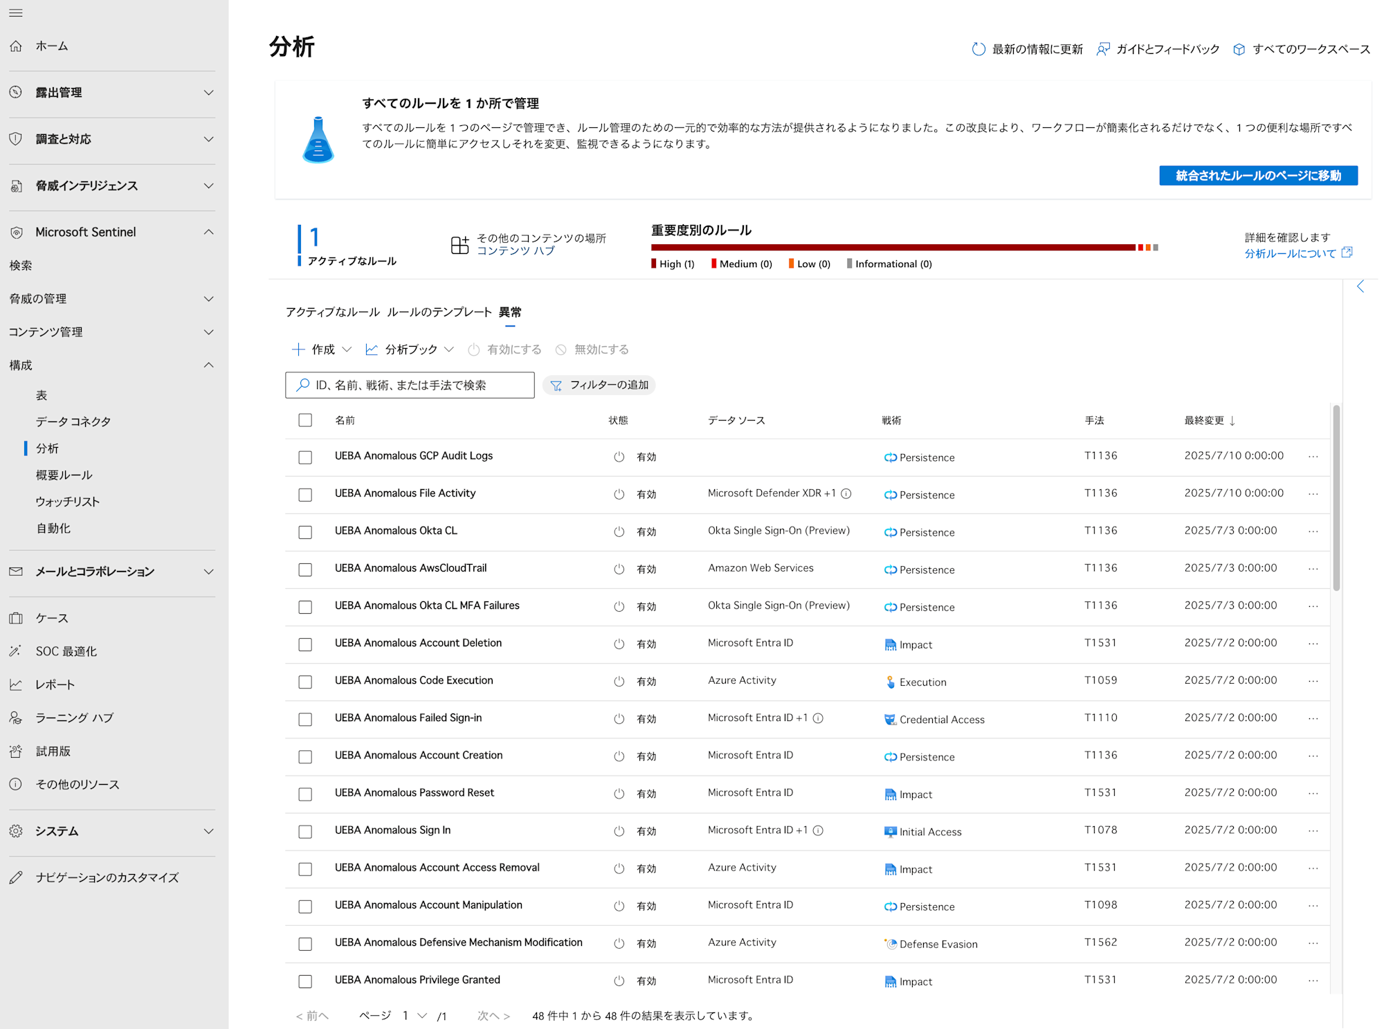The width and height of the screenshot is (1384, 1029).
Task: Click the Home icon in the sidebar
Action: pos(16,46)
